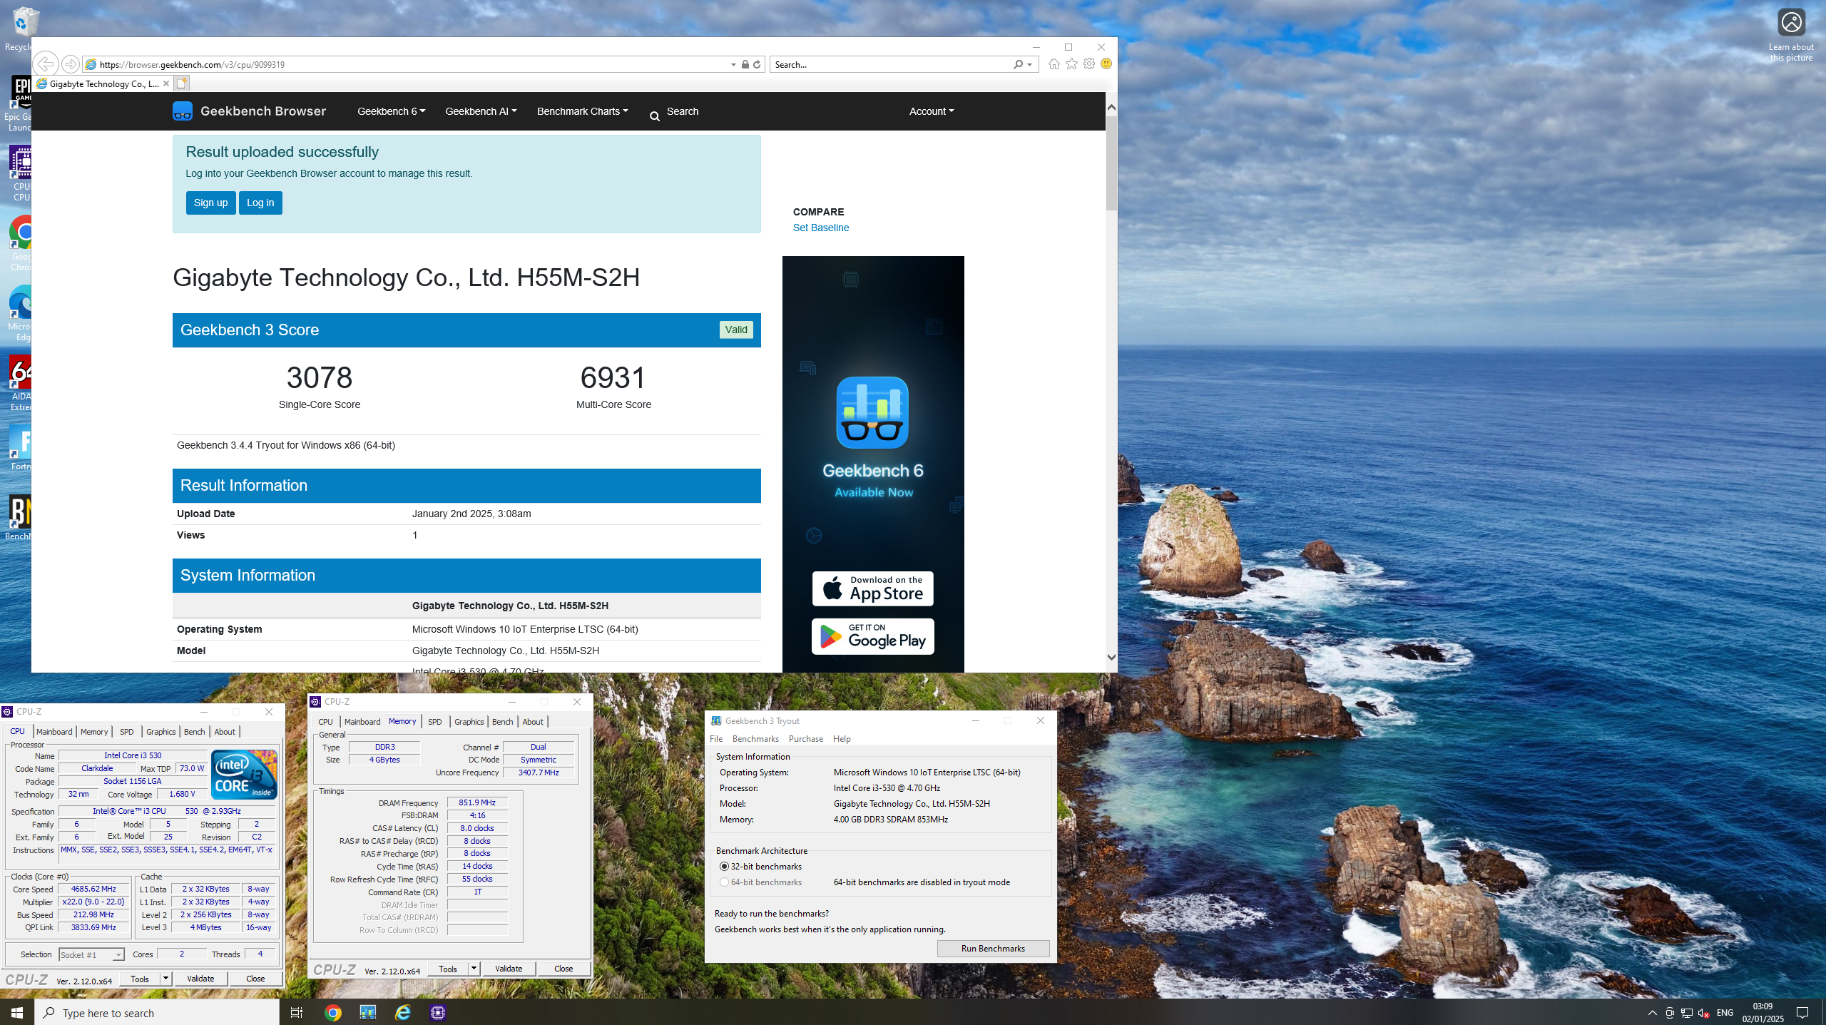
Task: Open browser tools gear icon
Action: tap(1089, 64)
